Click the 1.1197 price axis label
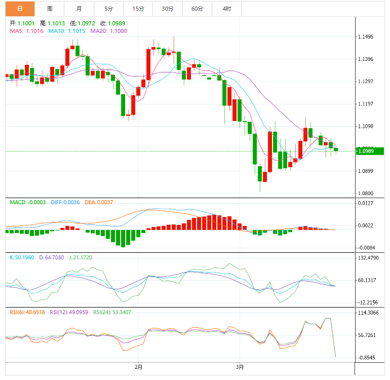The image size is (390, 380). pyautogui.click(x=365, y=104)
